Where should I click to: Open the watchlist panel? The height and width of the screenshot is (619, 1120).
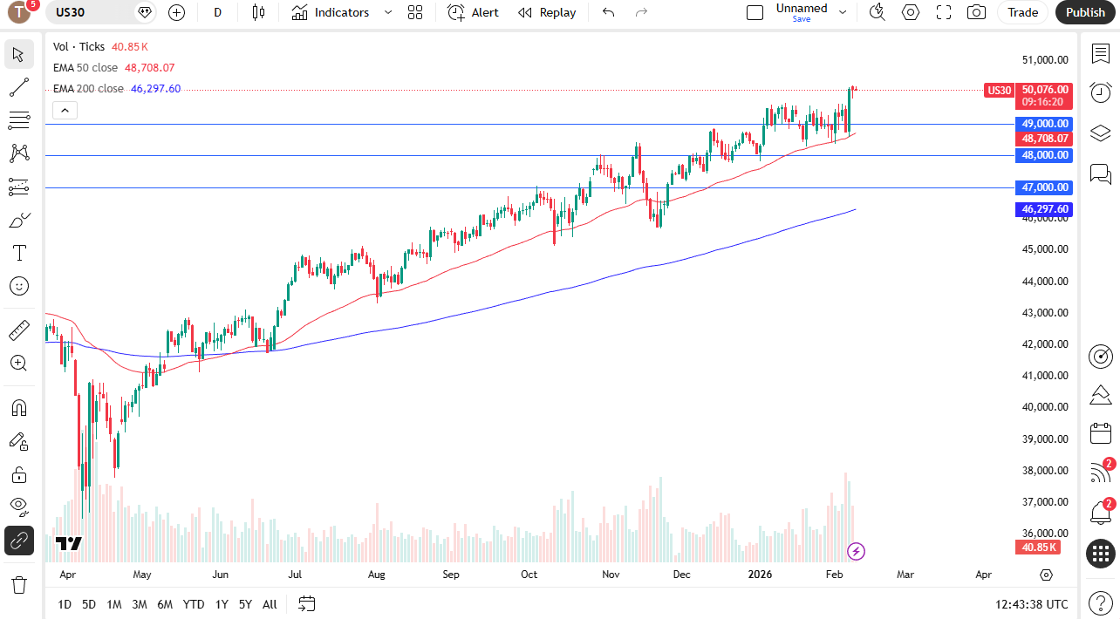click(x=1101, y=53)
